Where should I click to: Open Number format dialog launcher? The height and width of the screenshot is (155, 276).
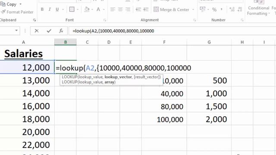242,20
